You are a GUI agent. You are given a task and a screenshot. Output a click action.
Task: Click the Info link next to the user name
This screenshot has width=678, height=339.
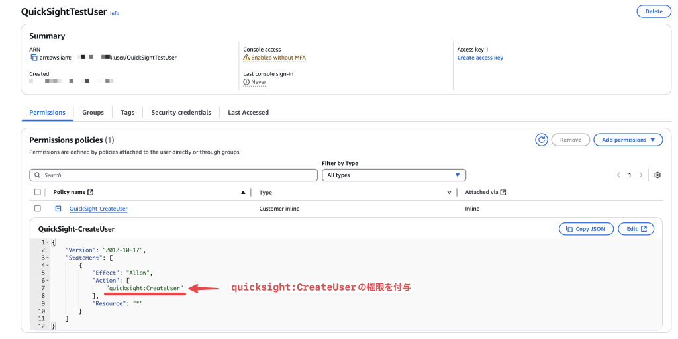coord(115,13)
